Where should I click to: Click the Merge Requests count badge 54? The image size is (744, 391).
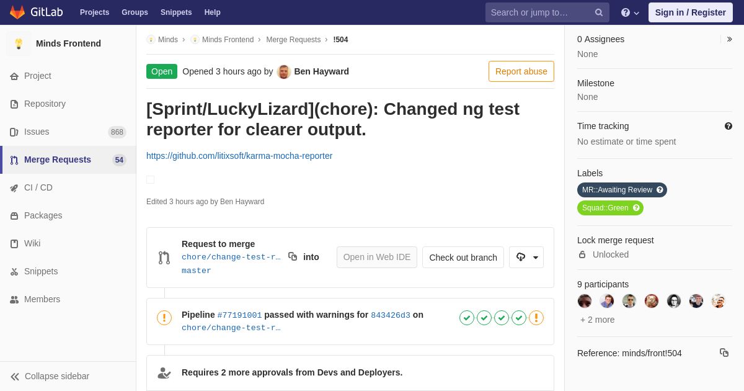(x=119, y=160)
